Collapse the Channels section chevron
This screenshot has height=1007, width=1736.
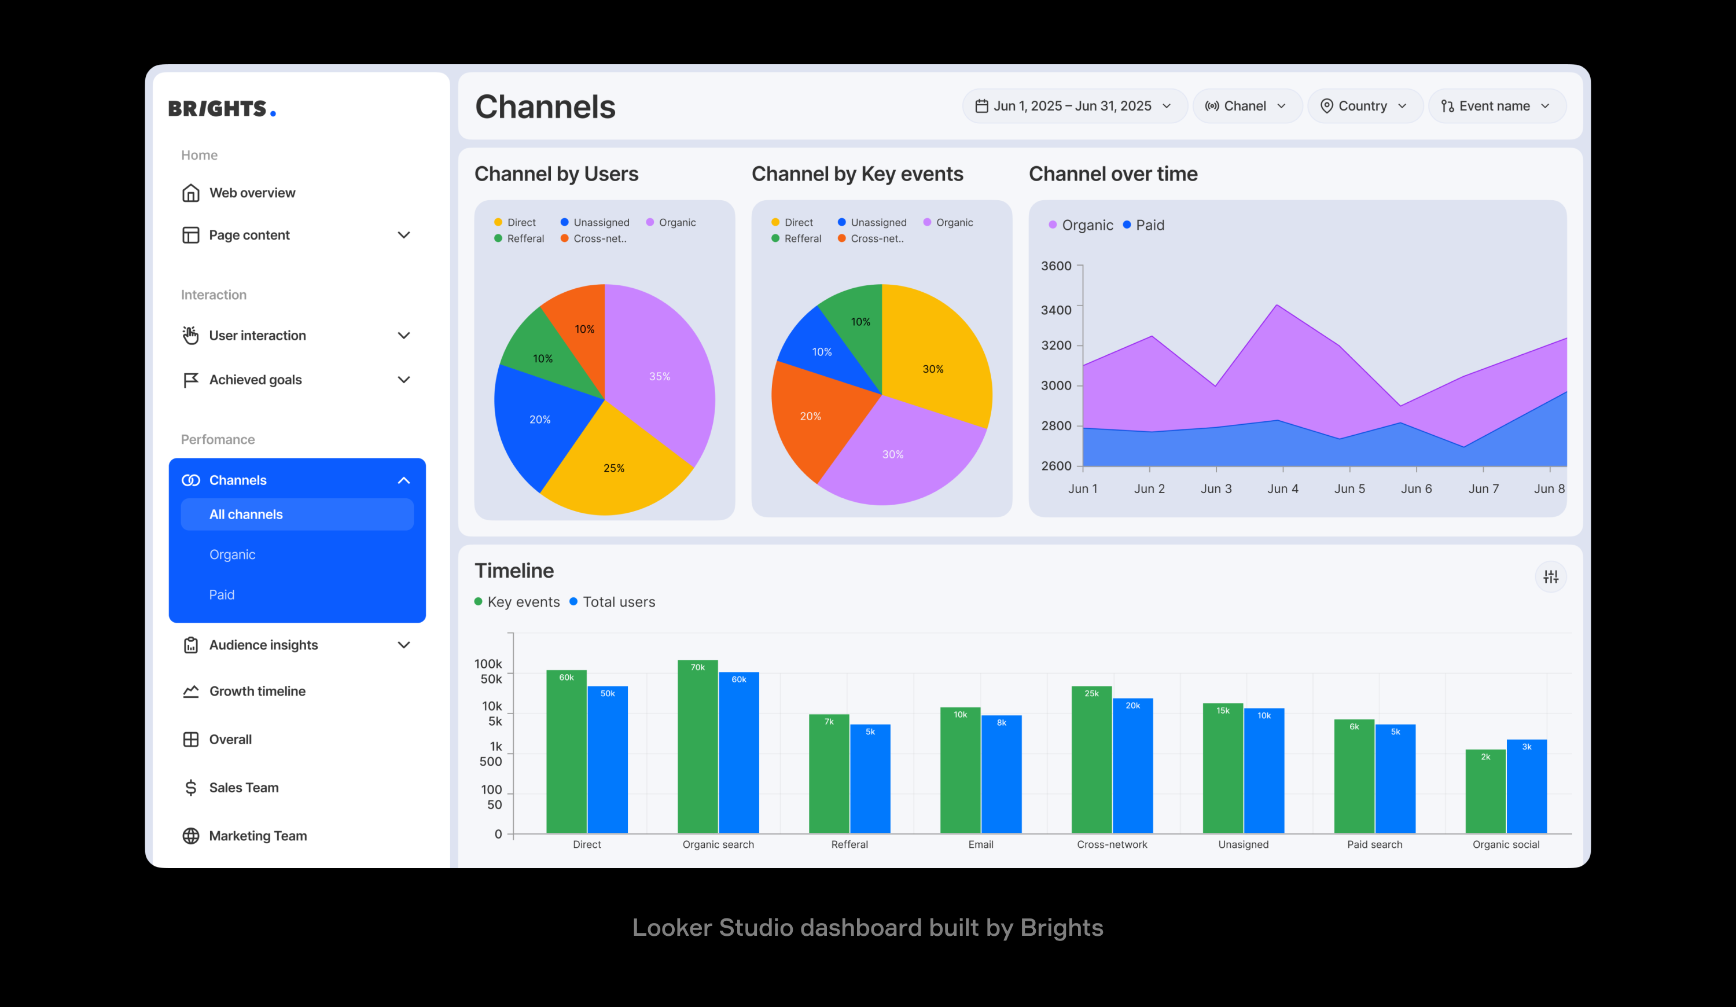click(404, 480)
